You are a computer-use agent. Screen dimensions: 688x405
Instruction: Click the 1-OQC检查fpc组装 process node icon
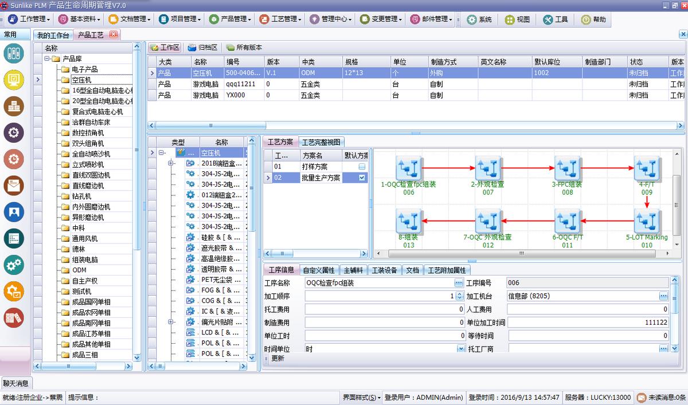[x=409, y=168]
